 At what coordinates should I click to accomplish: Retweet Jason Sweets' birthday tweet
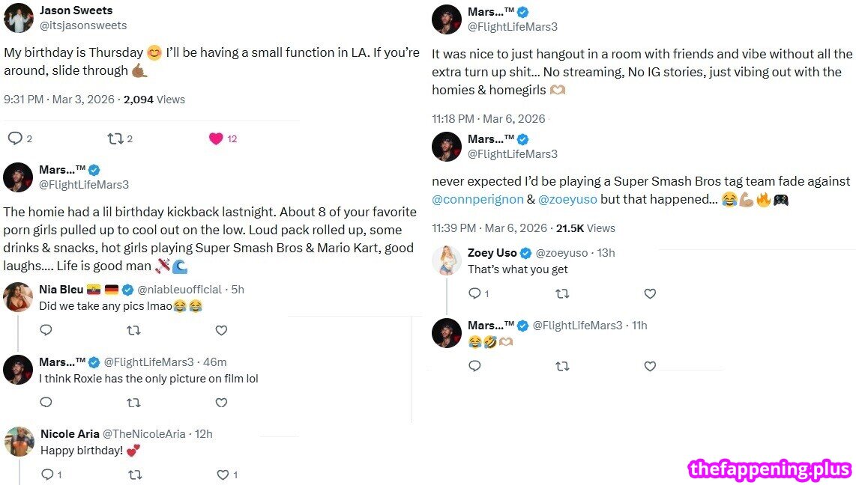pos(115,138)
